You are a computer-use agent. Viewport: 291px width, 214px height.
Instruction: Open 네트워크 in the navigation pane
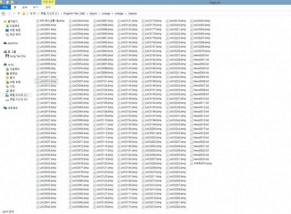click(13, 108)
